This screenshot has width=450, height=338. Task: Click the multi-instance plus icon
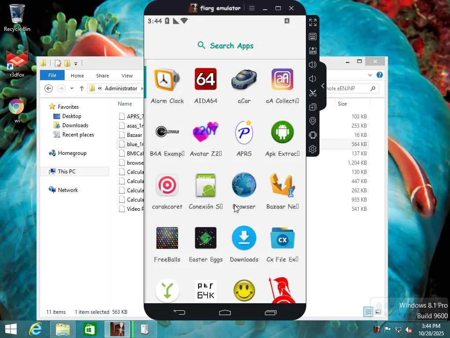pyautogui.click(x=312, y=107)
